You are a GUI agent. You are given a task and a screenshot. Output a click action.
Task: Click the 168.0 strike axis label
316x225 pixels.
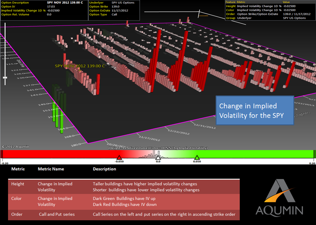tap(69, 137)
